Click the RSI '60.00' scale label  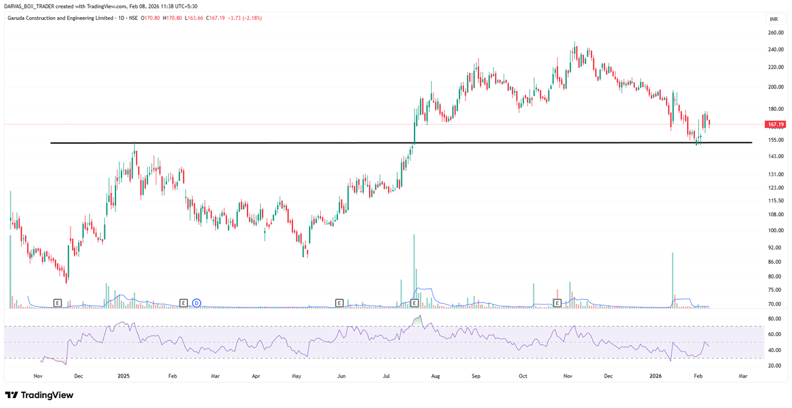776,334
